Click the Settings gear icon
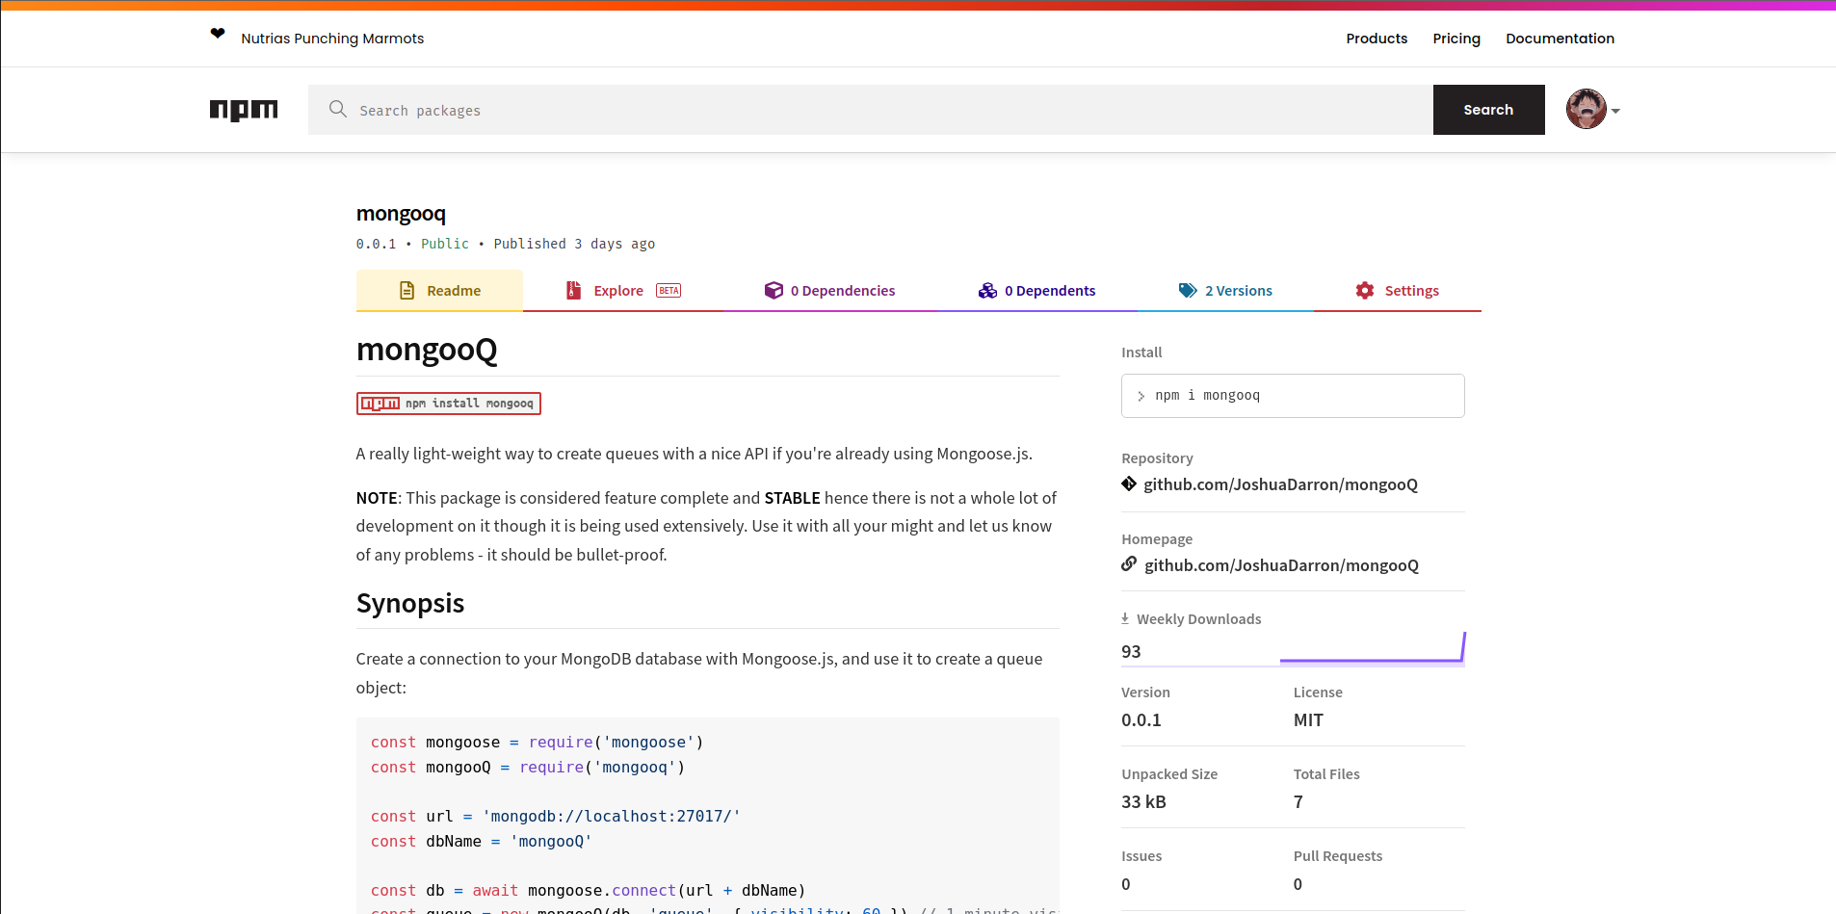1836x914 pixels. point(1364,291)
